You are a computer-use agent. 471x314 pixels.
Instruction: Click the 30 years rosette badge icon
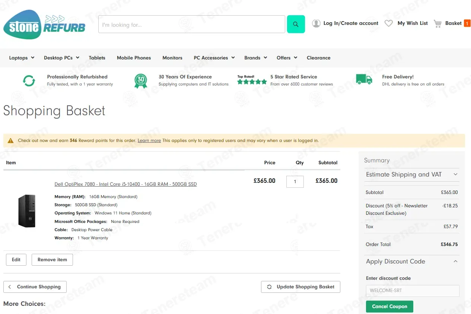(x=141, y=81)
